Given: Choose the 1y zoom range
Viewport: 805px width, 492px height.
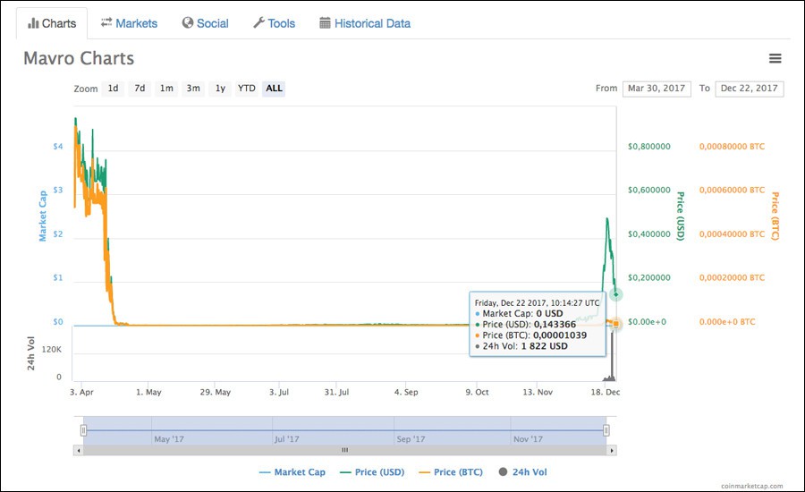Looking at the screenshot, I should (x=220, y=89).
